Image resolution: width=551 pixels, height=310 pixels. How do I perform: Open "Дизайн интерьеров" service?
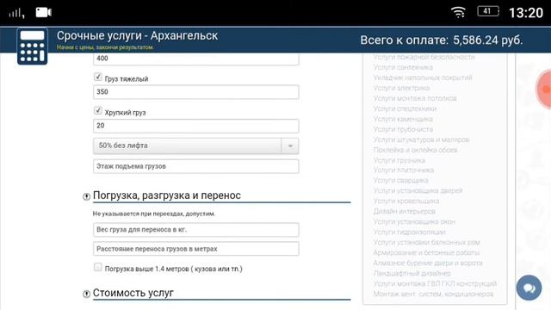click(x=404, y=212)
